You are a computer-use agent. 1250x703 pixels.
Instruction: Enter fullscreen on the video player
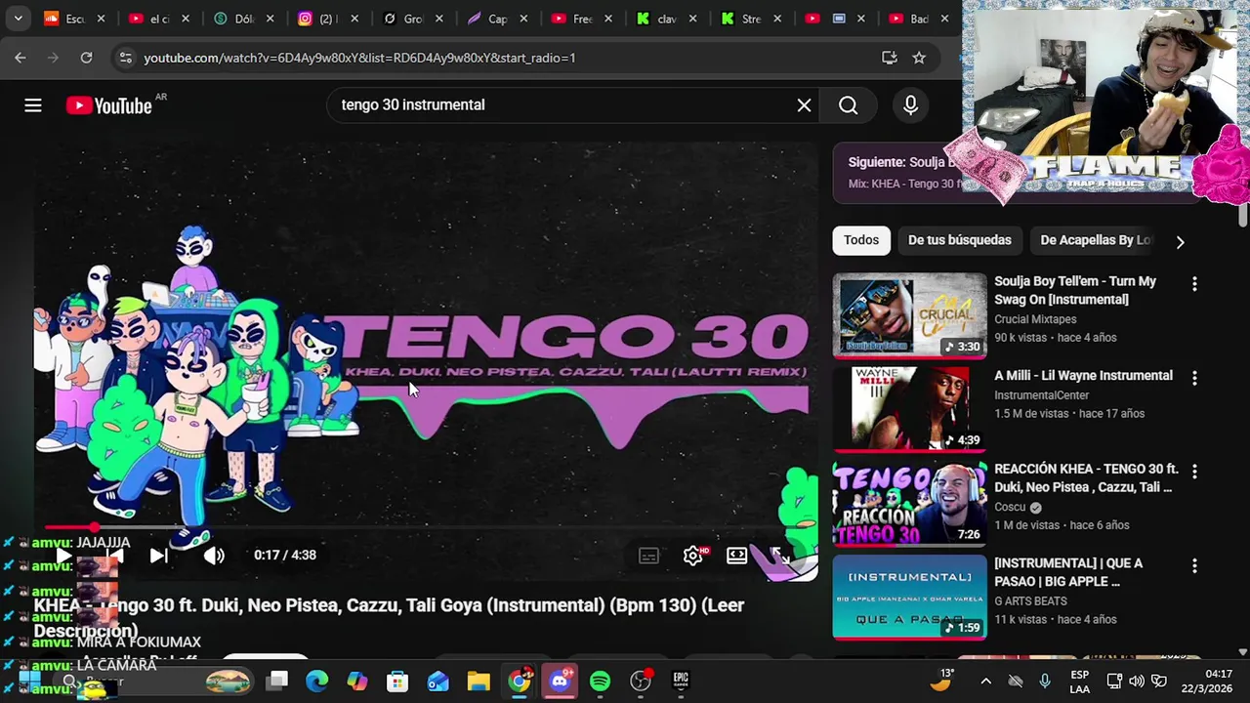(x=781, y=556)
